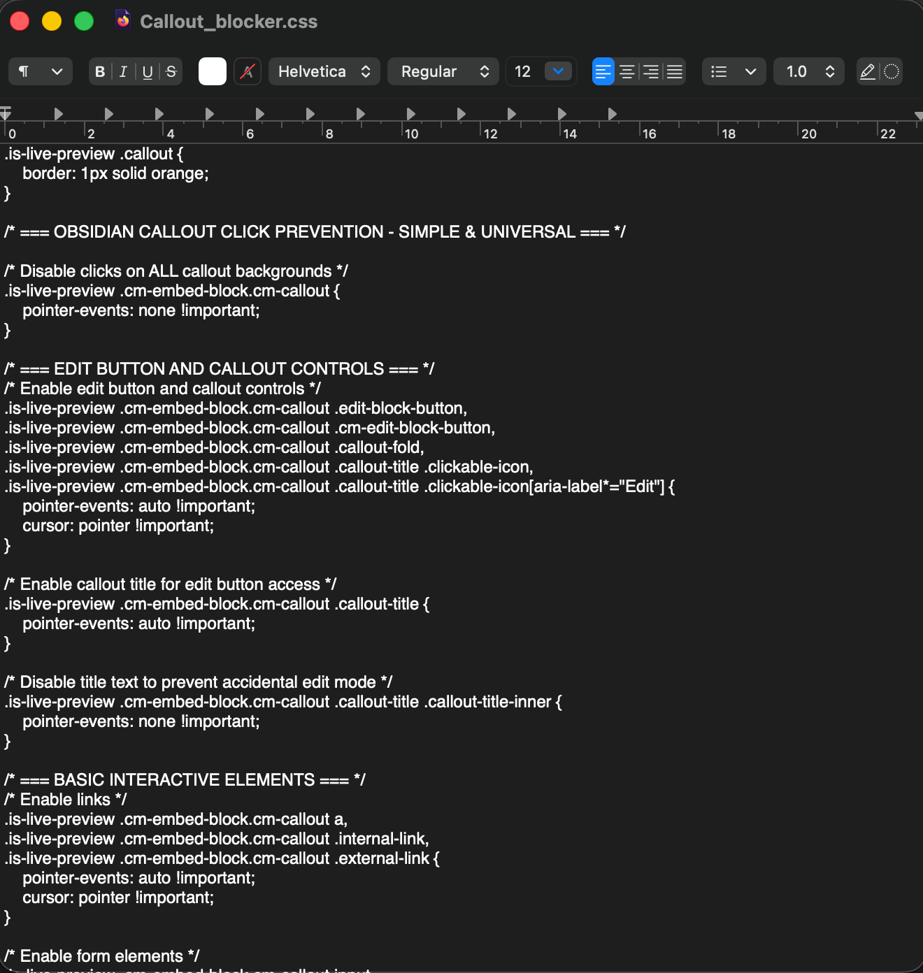923x973 pixels.
Task: Click the highlight pen icon
Action: click(868, 71)
